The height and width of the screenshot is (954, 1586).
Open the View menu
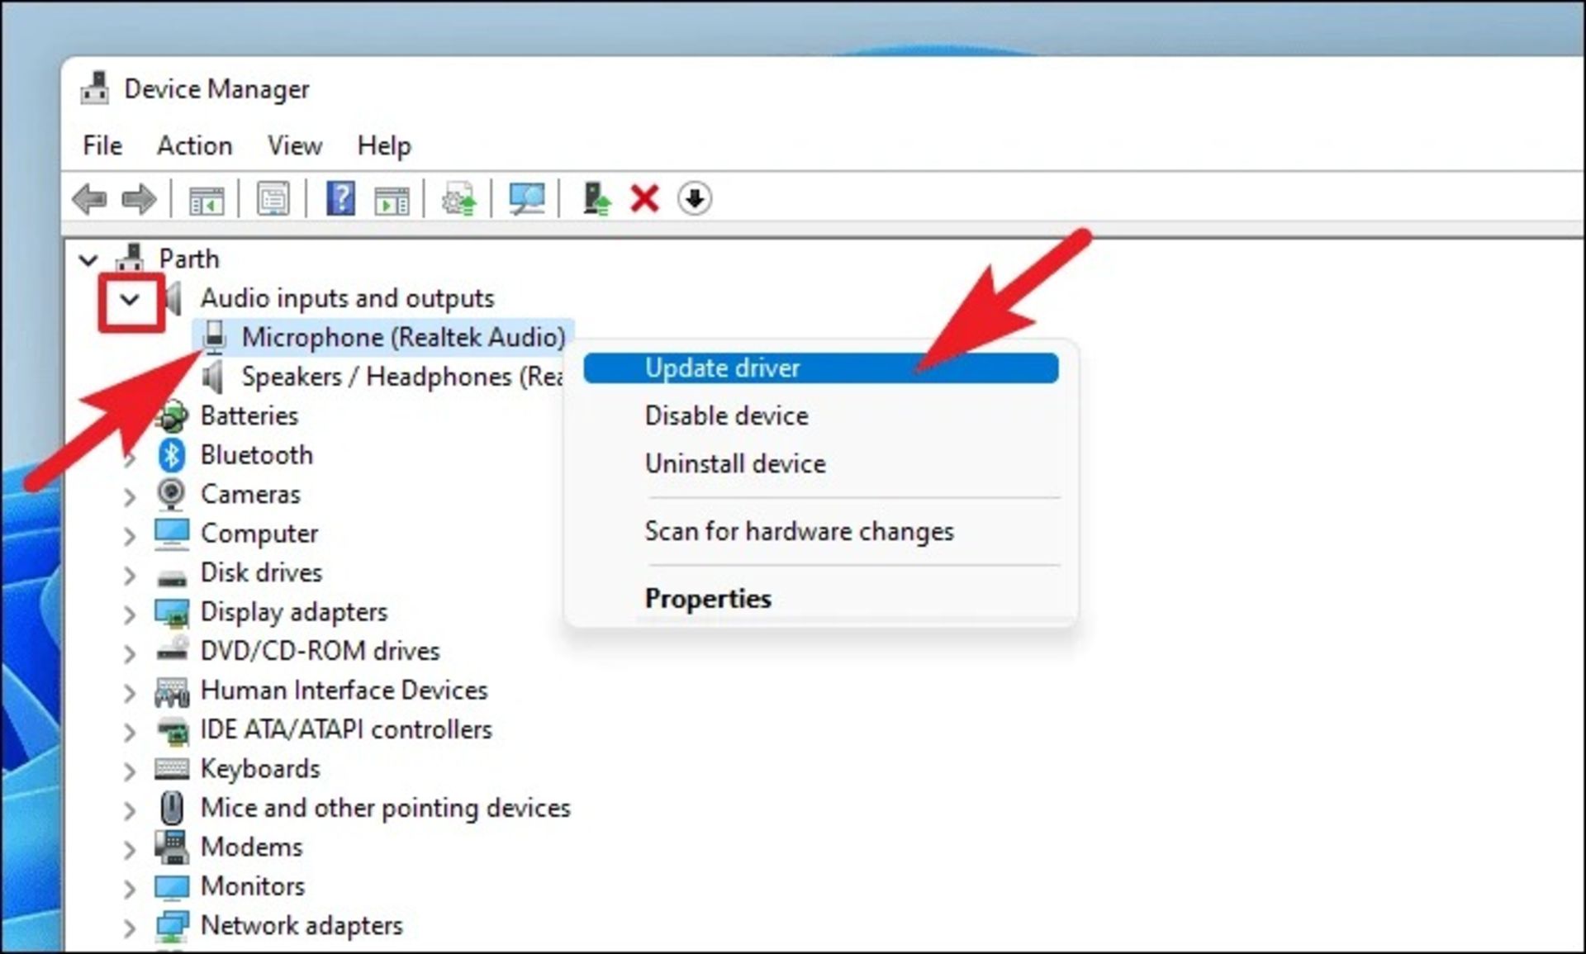tap(294, 146)
